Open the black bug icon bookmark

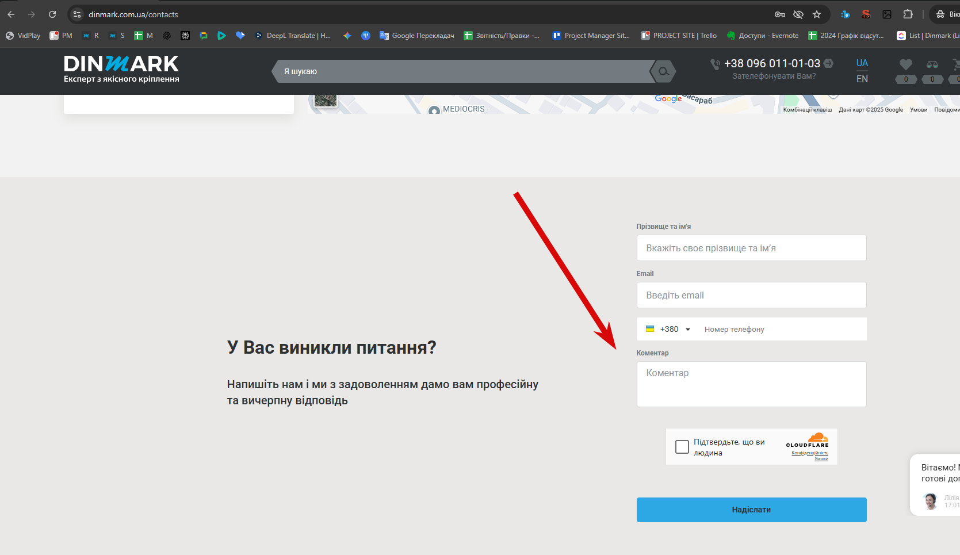[x=185, y=36]
